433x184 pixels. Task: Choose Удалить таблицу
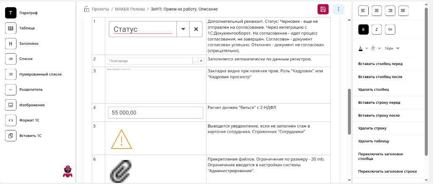click(x=374, y=141)
